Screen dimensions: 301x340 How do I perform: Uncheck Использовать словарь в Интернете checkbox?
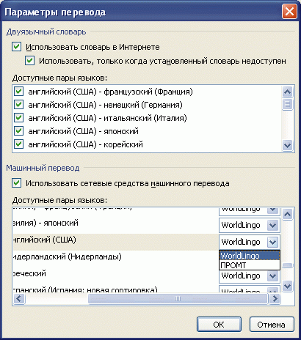[x=16, y=47]
